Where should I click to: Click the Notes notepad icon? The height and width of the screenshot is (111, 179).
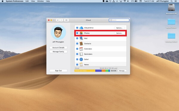coord(81,64)
